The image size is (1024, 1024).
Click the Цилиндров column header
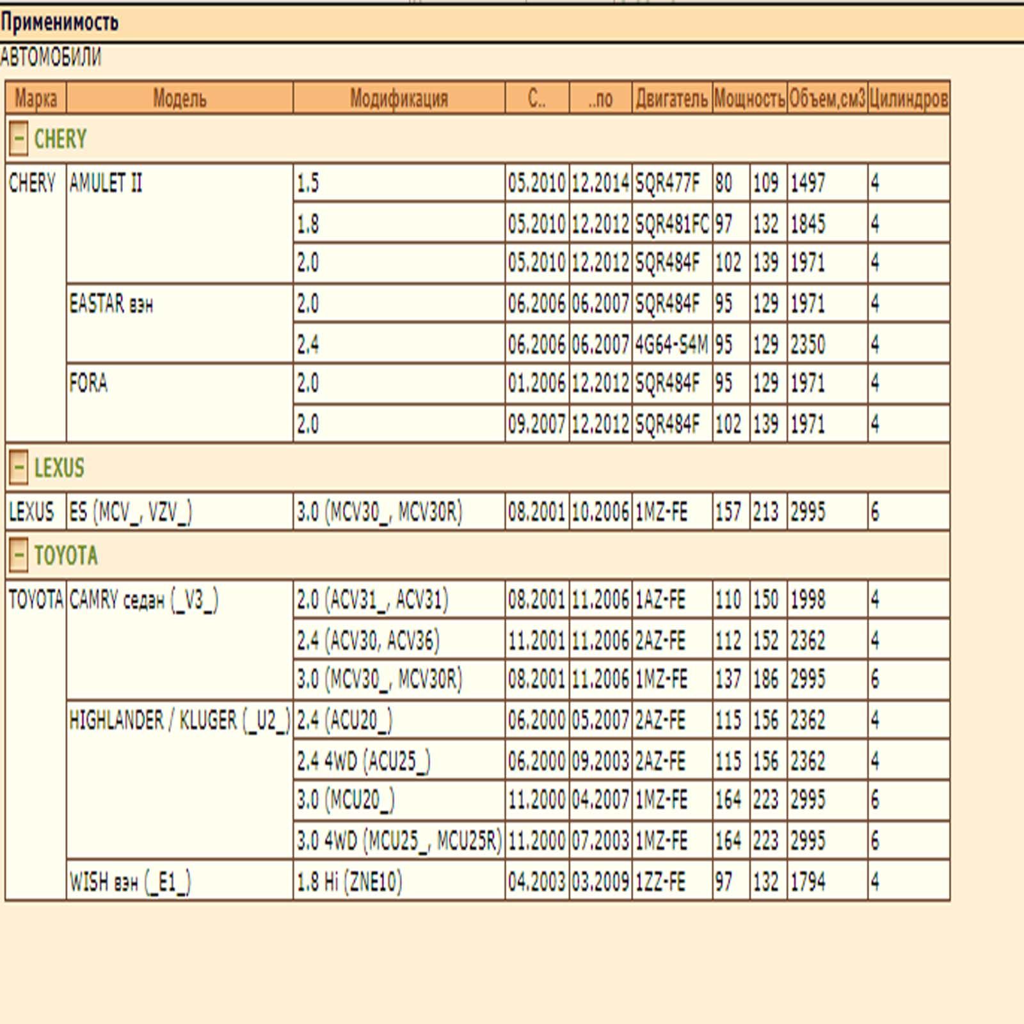908,99
